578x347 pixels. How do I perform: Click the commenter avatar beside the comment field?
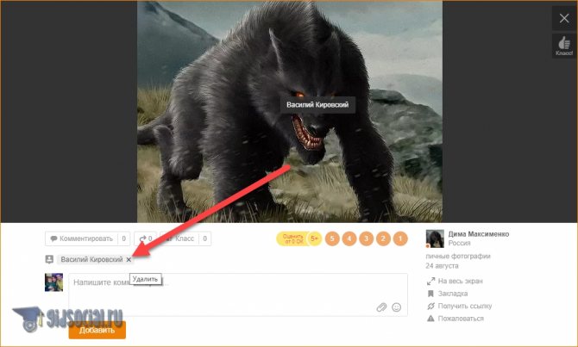click(53, 282)
